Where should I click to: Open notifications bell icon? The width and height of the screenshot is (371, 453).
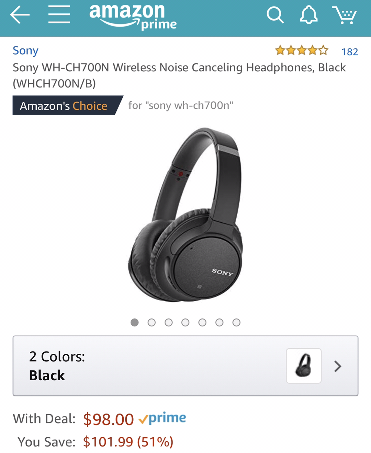coord(308,15)
